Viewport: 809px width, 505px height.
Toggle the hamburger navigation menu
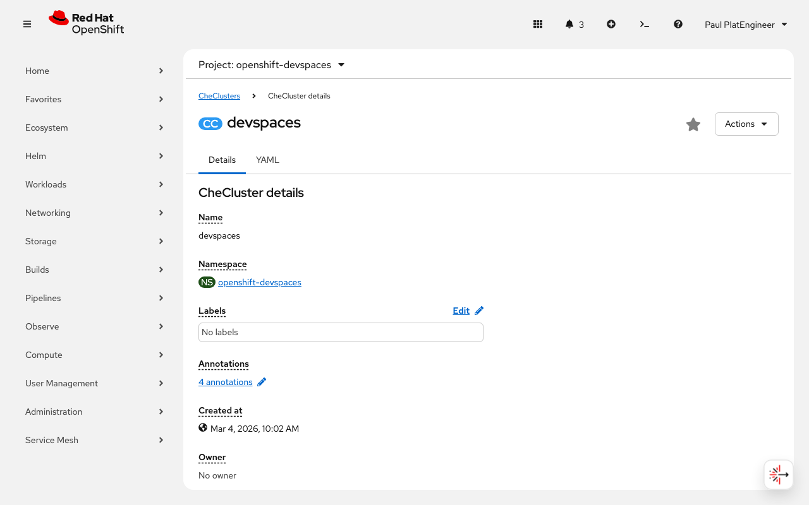click(27, 24)
